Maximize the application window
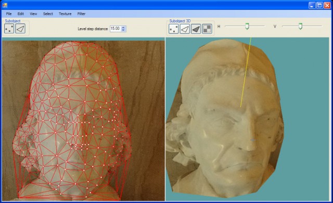The image size is (333, 203). click(319, 5)
